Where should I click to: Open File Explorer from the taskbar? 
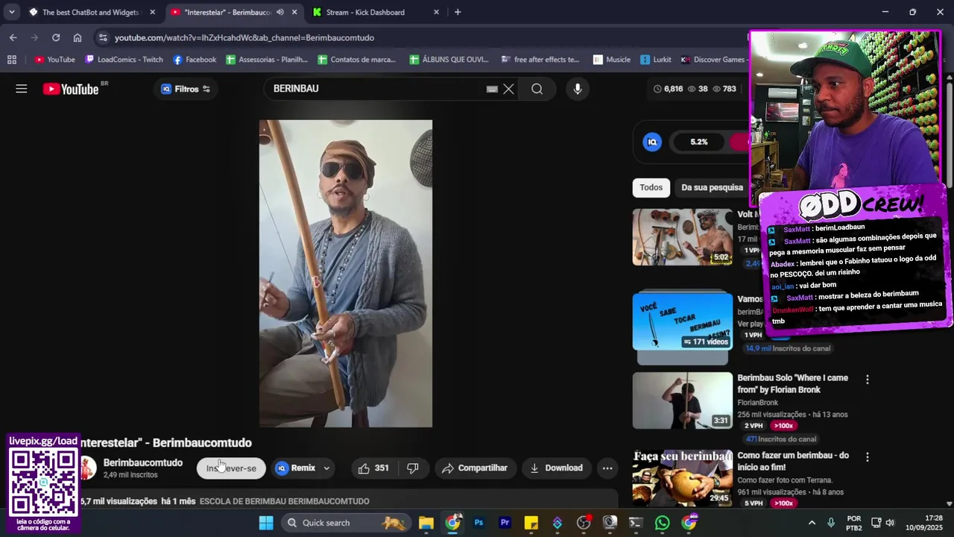coord(426,523)
